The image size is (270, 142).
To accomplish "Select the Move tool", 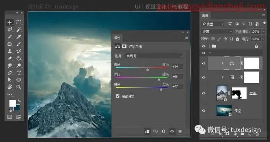I will click(10, 22).
